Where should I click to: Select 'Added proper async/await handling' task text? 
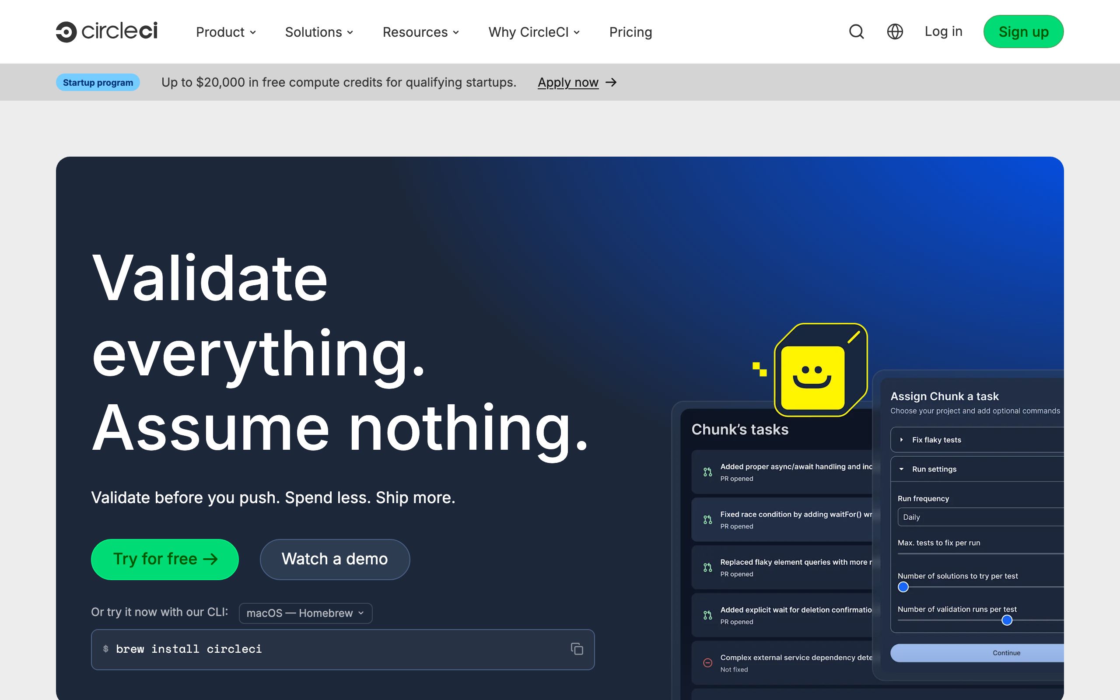pyautogui.click(x=796, y=467)
